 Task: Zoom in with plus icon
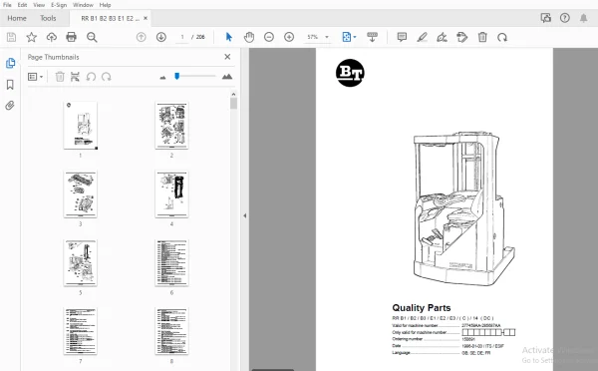(x=289, y=37)
